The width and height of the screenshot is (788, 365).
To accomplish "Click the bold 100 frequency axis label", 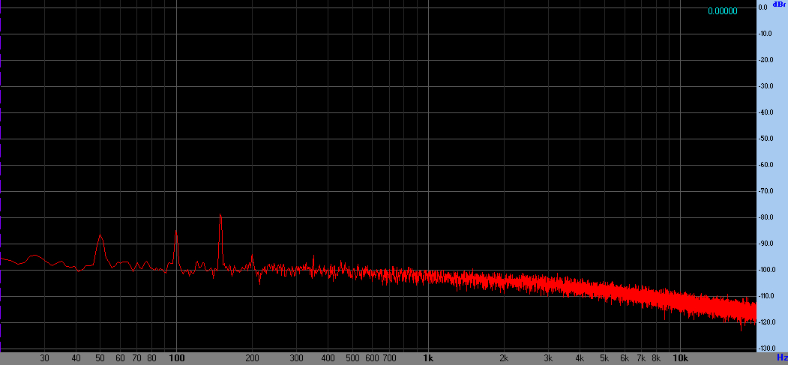I will coord(176,358).
